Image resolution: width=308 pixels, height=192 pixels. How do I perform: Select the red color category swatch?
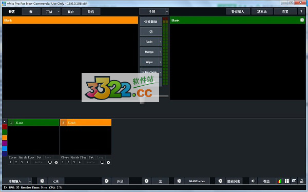click(5, 127)
